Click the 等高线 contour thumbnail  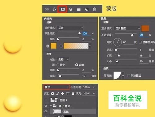[117, 76]
